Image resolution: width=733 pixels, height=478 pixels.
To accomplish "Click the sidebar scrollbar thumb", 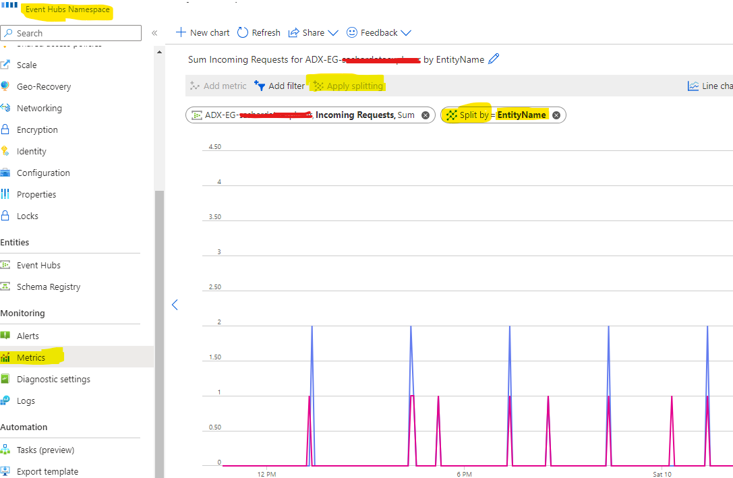I will click(159, 334).
